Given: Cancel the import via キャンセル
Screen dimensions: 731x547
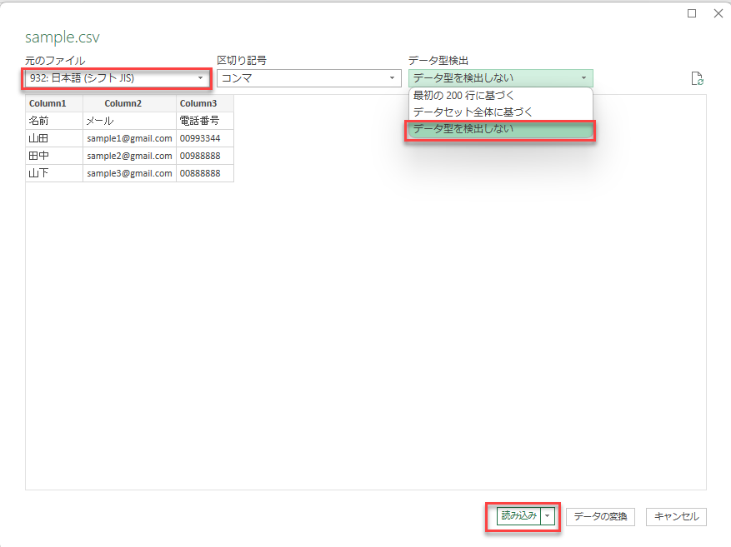Looking at the screenshot, I should [676, 516].
